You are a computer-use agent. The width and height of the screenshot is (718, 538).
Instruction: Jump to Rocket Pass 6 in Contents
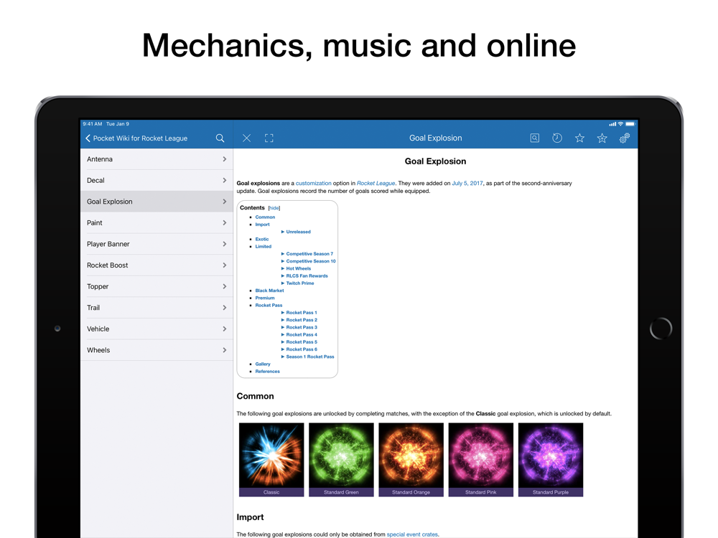pos(302,349)
